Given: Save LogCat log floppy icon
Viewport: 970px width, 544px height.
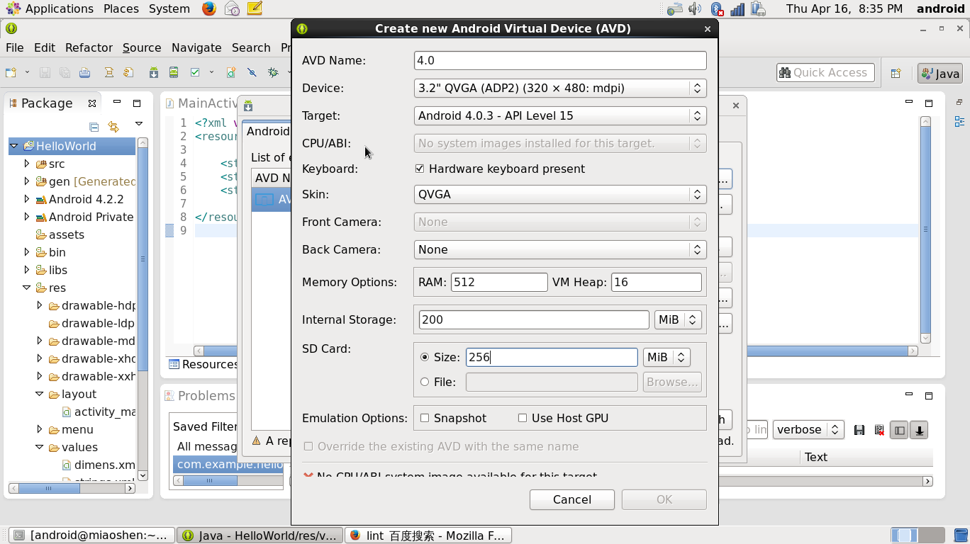Looking at the screenshot, I should click(x=859, y=430).
